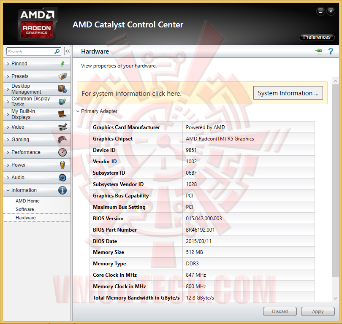Click the Performance gauge icon
Screen dimensions: 342x324
62,152
